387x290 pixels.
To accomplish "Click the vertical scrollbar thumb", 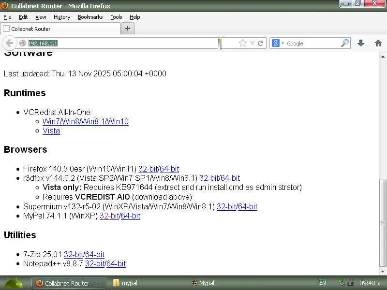I will tap(383, 223).
